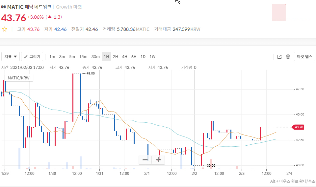Click the 43.76 current price tag on axis
This screenshot has height=187, width=316.
pyautogui.click(x=299, y=127)
